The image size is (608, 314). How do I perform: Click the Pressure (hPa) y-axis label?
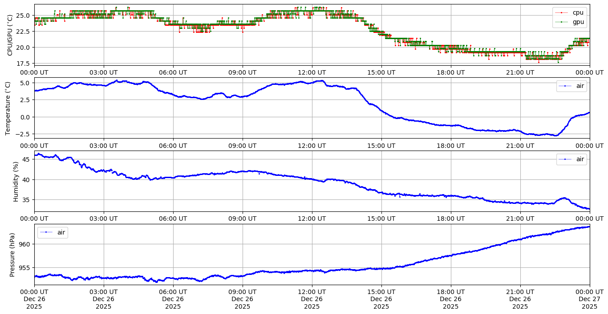(x=12, y=254)
